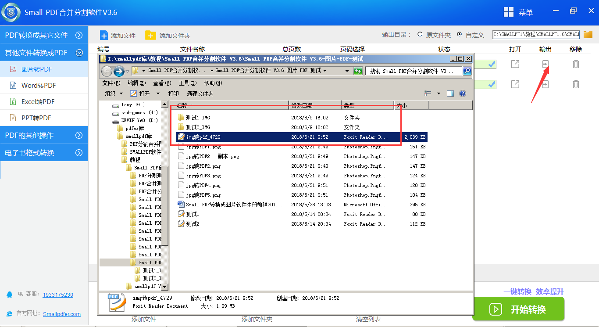This screenshot has height=327, width=599.
Task: Go back in the Explorer window
Action: [x=107, y=71]
